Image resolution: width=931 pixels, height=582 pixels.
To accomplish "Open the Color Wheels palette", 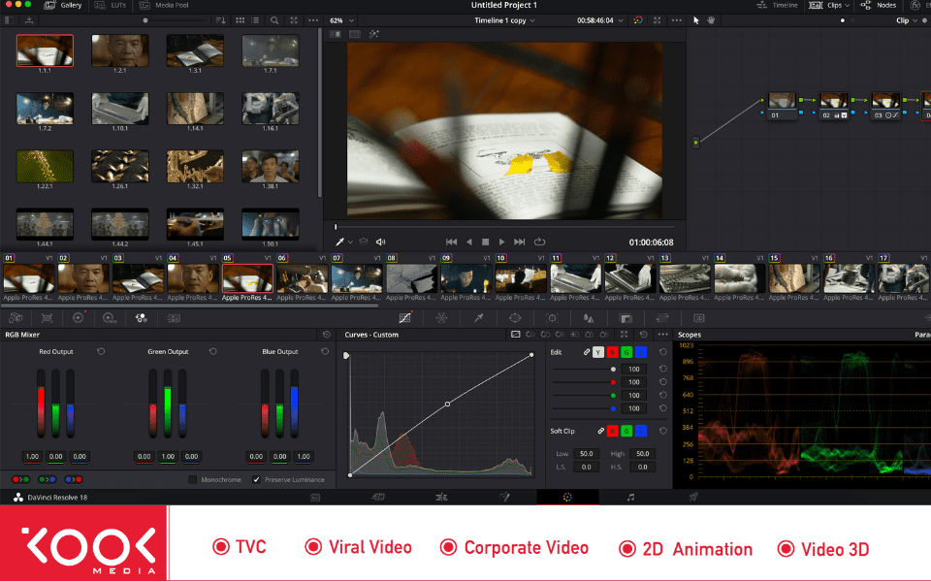I will coord(78,318).
